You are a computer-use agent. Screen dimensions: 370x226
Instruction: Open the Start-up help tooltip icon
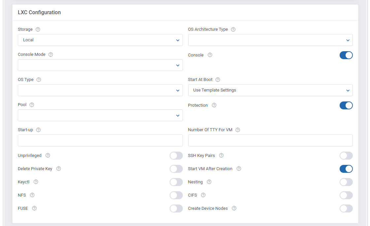click(x=38, y=130)
